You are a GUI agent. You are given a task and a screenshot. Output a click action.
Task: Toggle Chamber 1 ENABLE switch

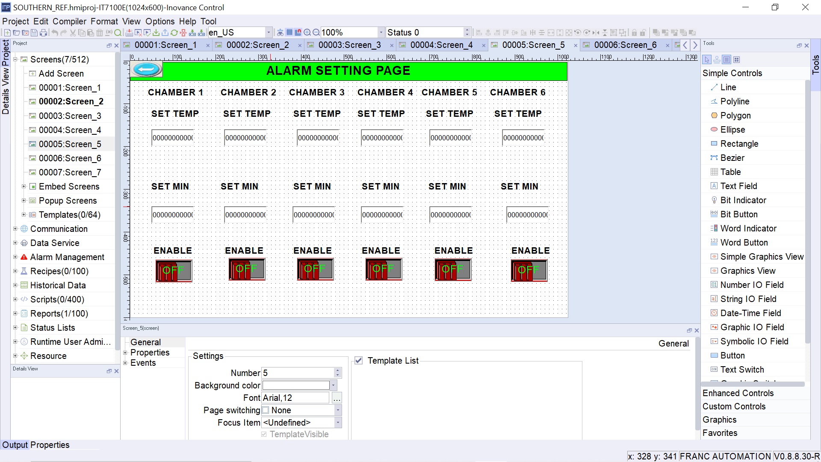click(174, 270)
